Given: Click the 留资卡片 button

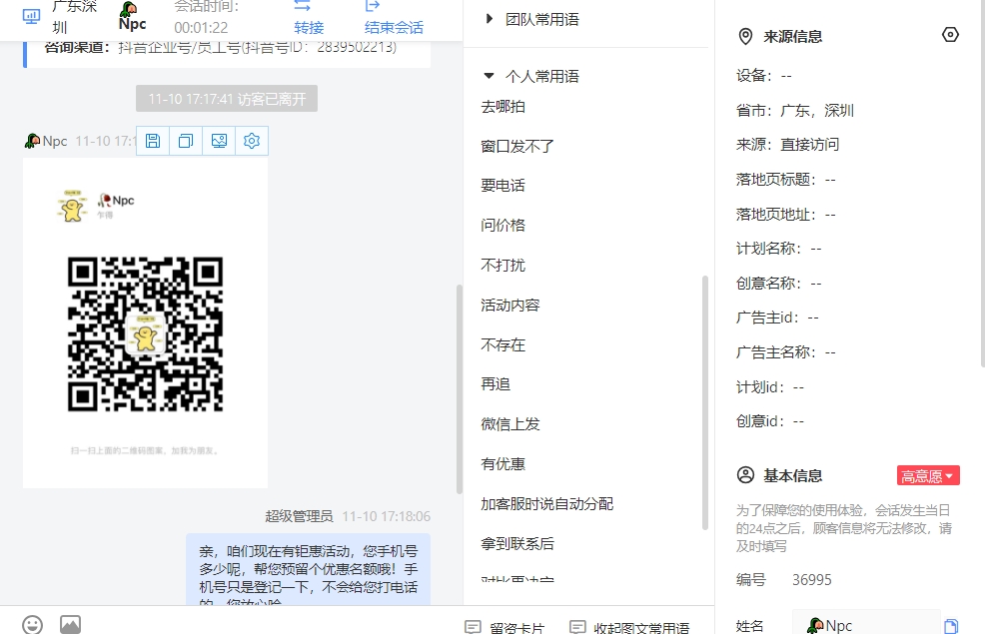Looking at the screenshot, I should point(505,627).
